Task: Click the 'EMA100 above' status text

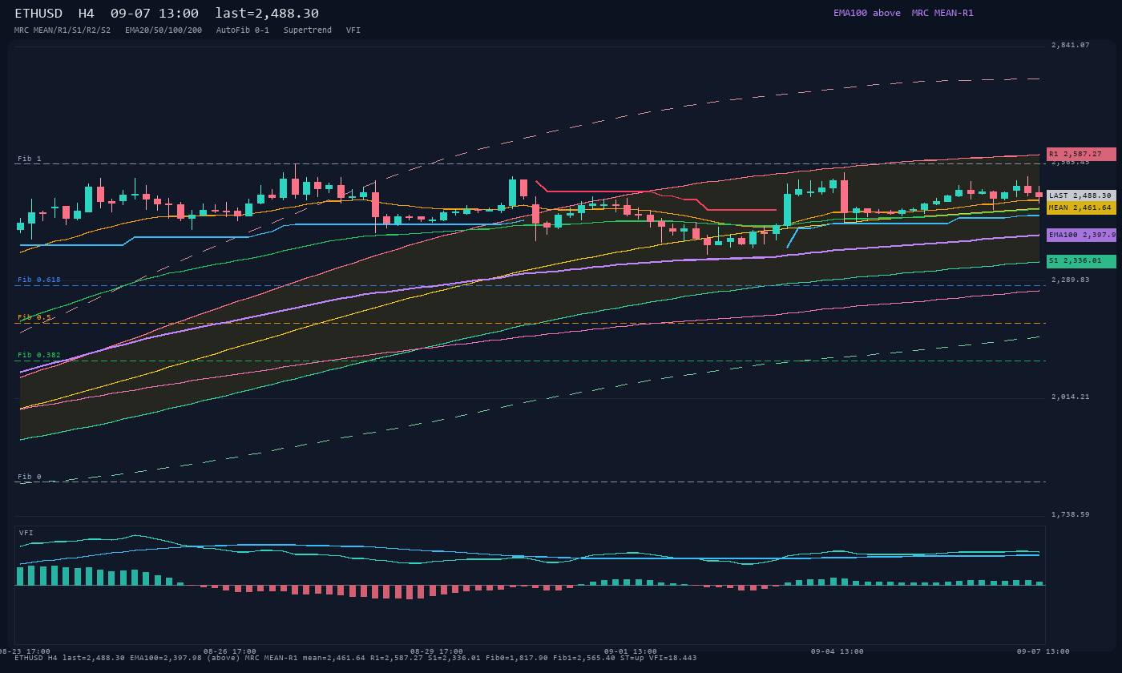Action: click(867, 13)
